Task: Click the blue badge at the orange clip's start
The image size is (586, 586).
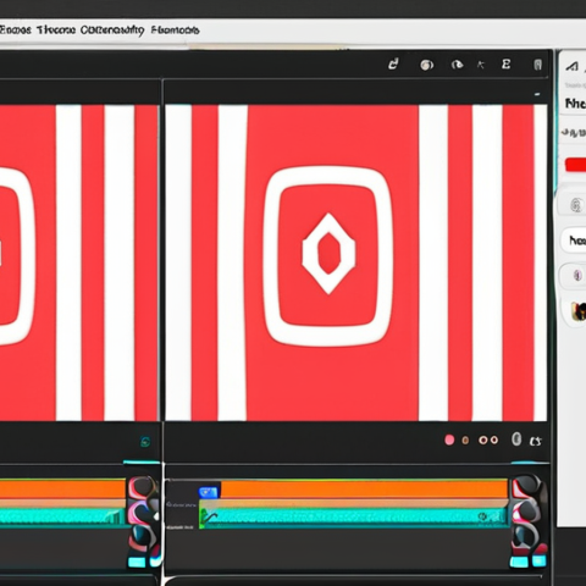Action: (x=208, y=492)
